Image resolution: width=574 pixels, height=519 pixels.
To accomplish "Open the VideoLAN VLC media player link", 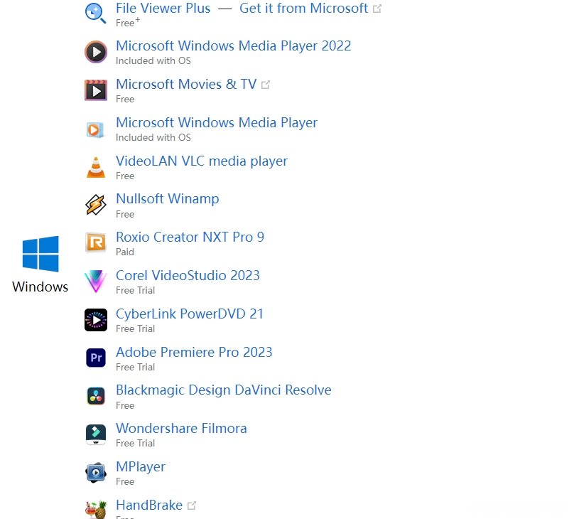I will [202, 161].
